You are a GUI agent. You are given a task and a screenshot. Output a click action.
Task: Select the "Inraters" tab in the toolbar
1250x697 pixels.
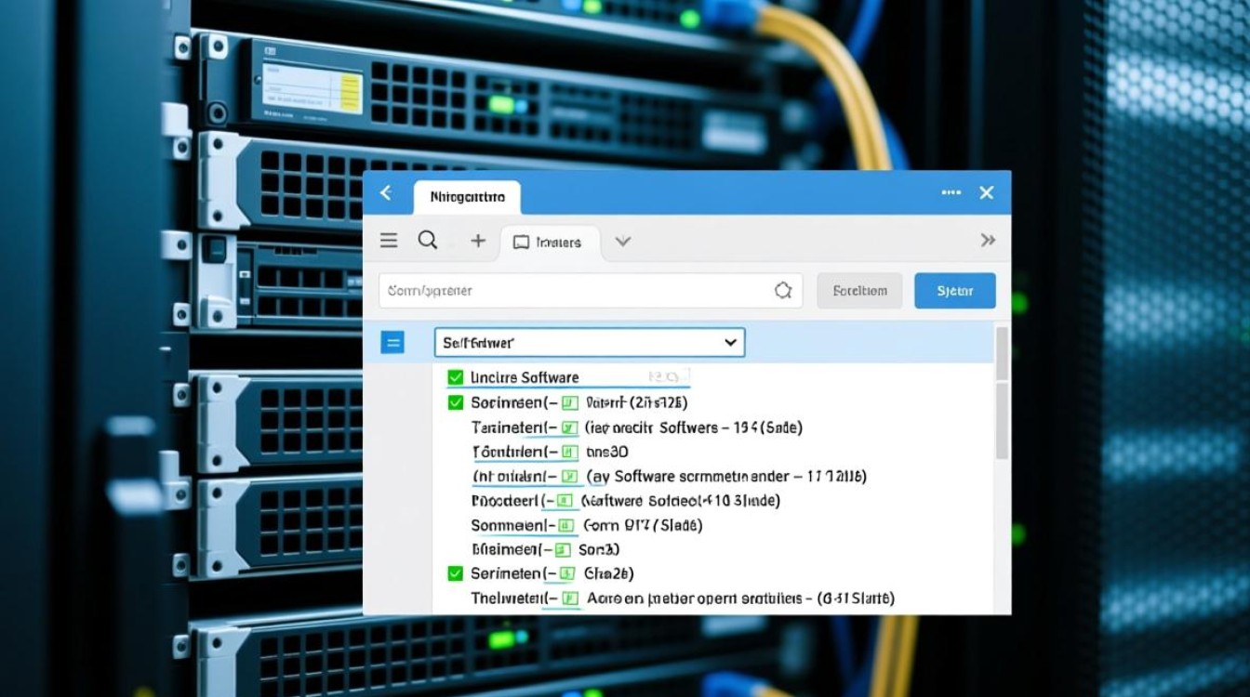click(x=549, y=243)
